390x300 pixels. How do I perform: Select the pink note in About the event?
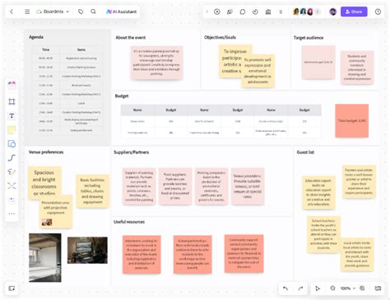156,63
